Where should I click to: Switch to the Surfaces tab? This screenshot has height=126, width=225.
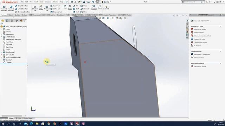point(18,15)
